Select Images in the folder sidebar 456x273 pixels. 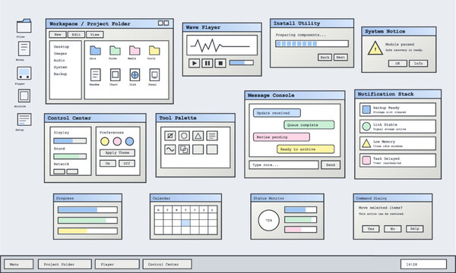(x=60, y=54)
